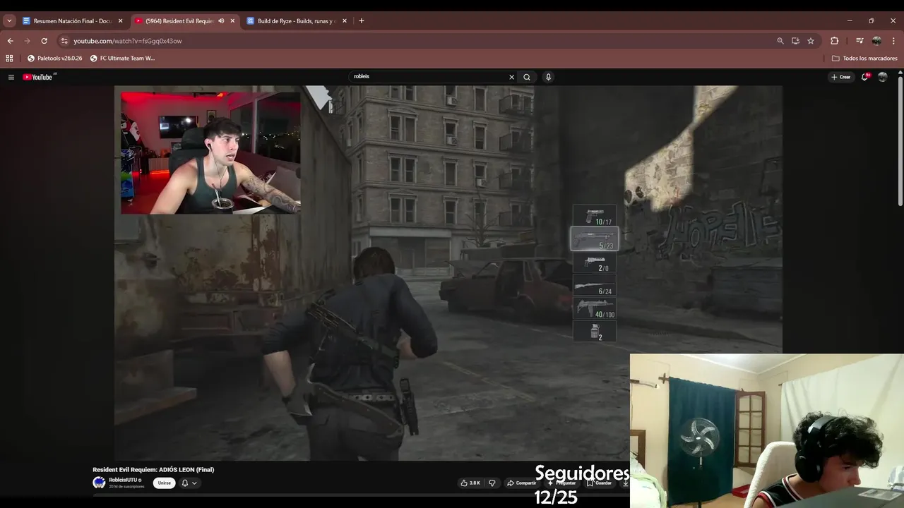The height and width of the screenshot is (508, 904).
Task: Open the media controls icon in the toolbar
Action: click(x=860, y=41)
